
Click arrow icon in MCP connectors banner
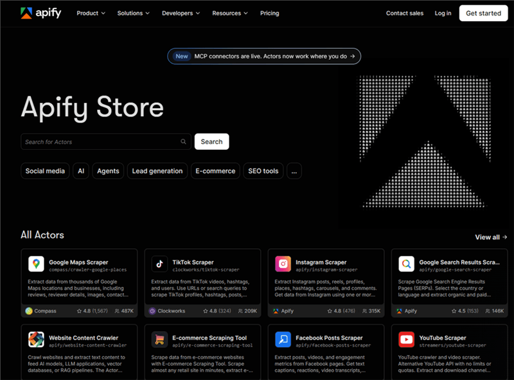click(x=352, y=56)
